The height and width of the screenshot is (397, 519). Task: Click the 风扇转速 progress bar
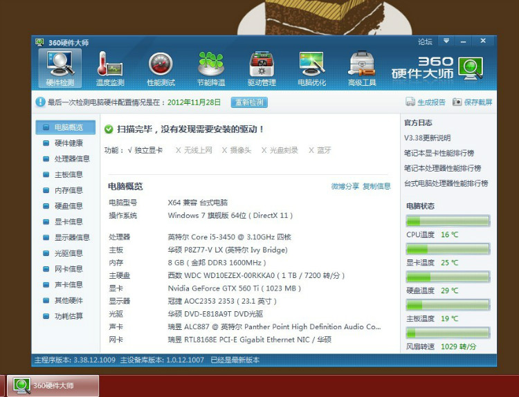click(448, 333)
